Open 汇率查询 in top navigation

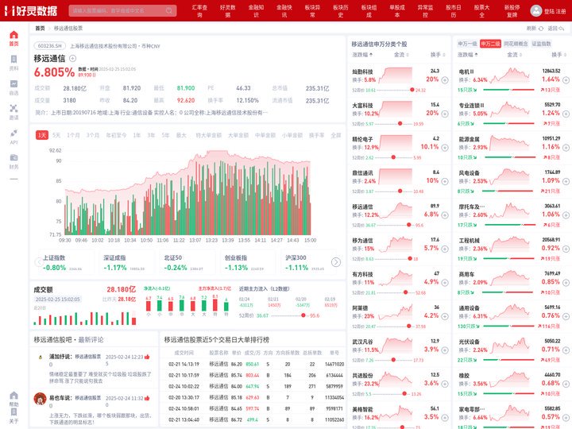(x=199, y=11)
